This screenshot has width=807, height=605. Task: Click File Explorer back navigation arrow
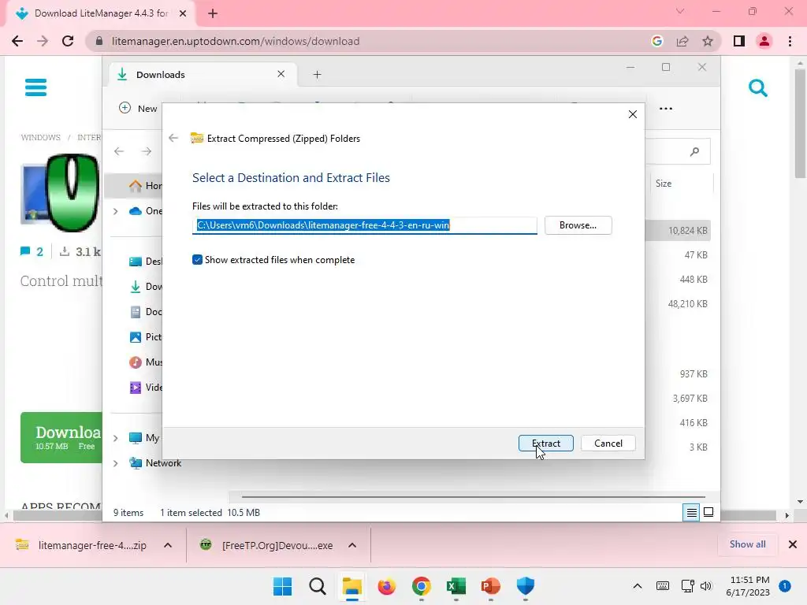tap(119, 151)
